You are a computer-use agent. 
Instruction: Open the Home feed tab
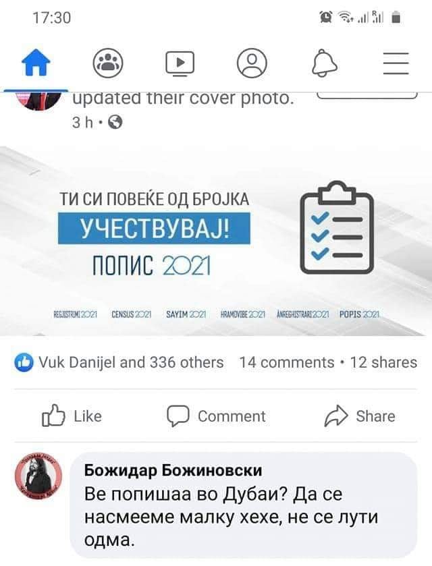36,63
